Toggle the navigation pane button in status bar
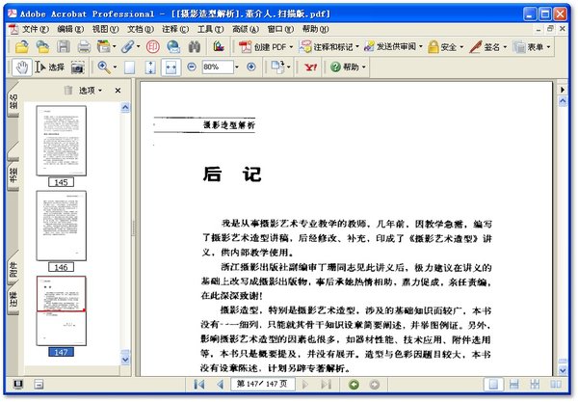578x402 pixels. pyautogui.click(x=18, y=385)
